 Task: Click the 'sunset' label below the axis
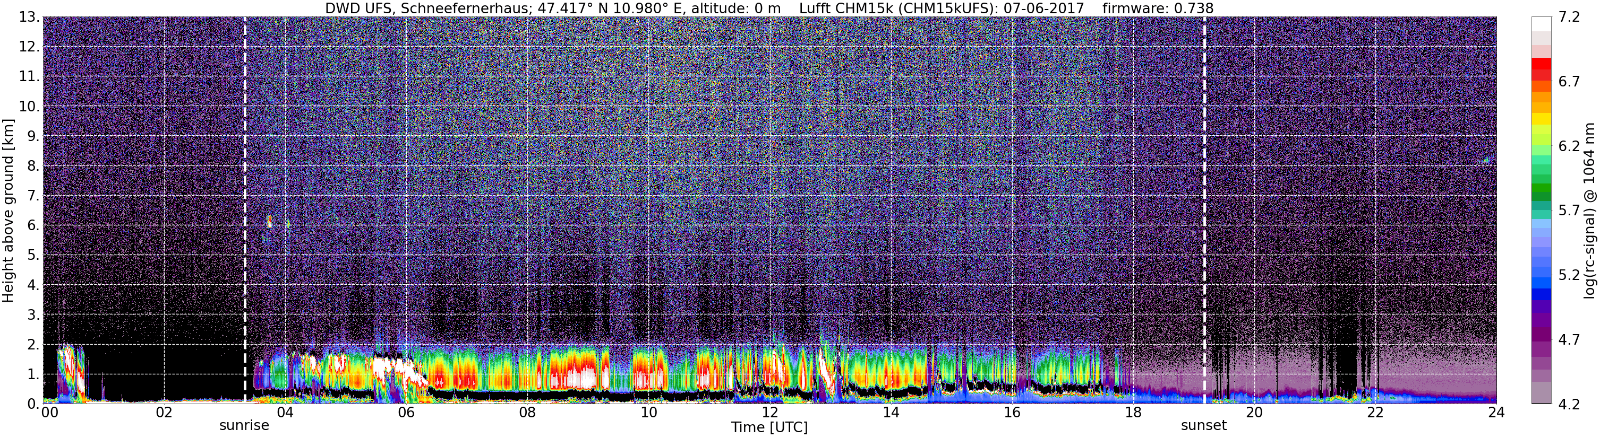point(1204,426)
